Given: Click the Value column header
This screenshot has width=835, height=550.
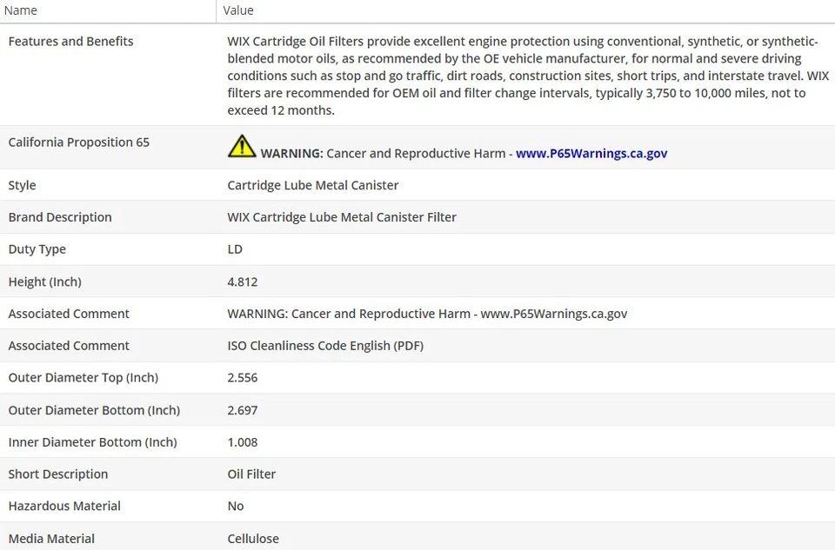Looking at the screenshot, I should (x=238, y=10).
